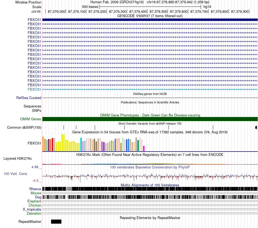
Task: Click the magenta GTEx expression bar
Action: pyautogui.click(x=144, y=148)
